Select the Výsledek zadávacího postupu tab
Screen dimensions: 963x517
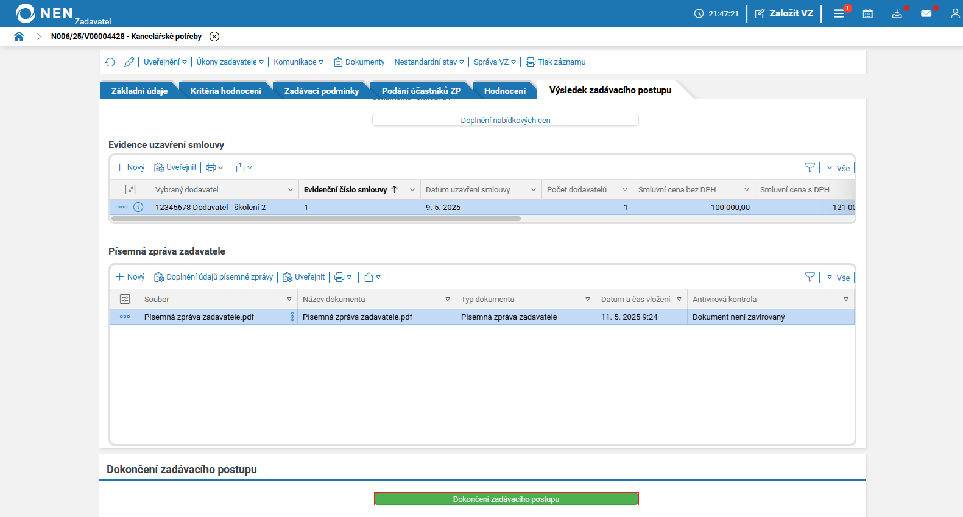pyautogui.click(x=610, y=90)
